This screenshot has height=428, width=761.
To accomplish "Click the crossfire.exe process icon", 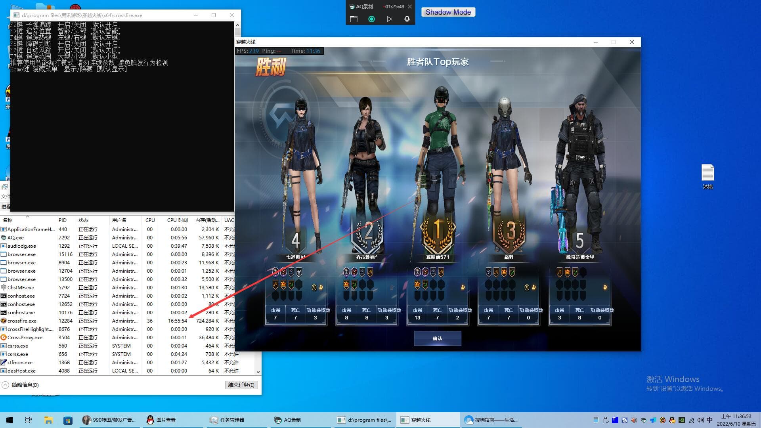I will [4, 321].
